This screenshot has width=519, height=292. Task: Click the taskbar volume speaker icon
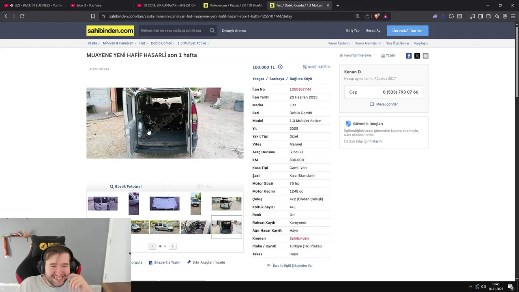484,287
